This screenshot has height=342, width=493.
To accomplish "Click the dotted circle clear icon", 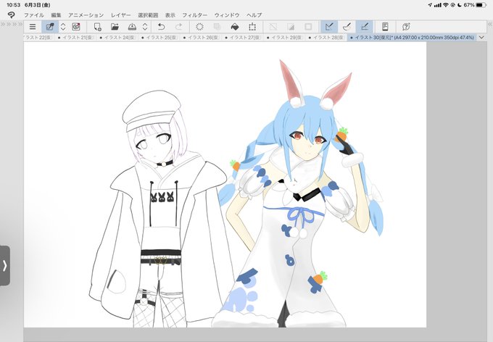I will [x=199, y=27].
